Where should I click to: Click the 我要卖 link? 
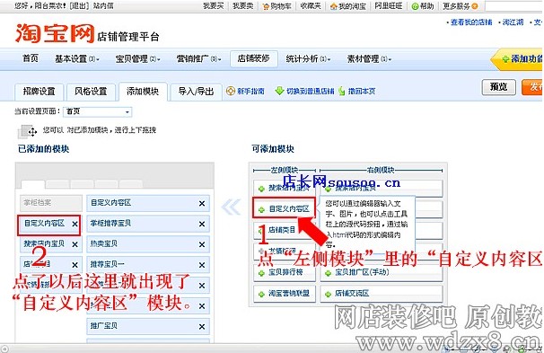(243, 6)
